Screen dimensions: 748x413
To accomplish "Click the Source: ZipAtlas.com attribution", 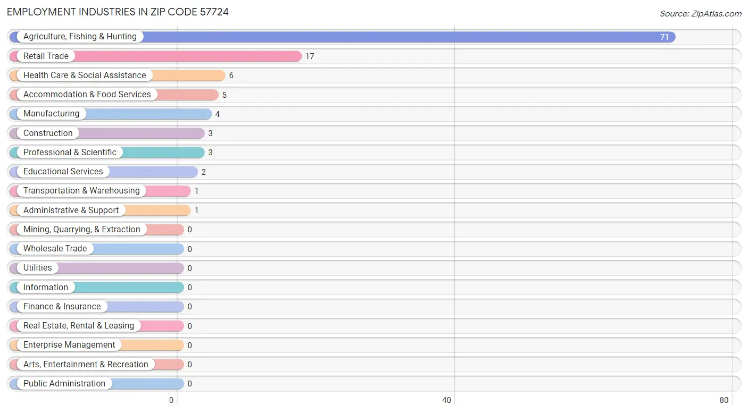I will click(701, 14).
